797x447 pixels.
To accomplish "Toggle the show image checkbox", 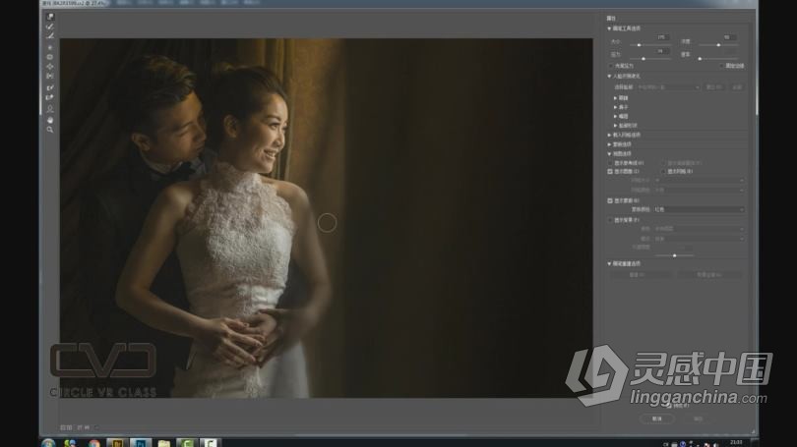I will 610,172.
